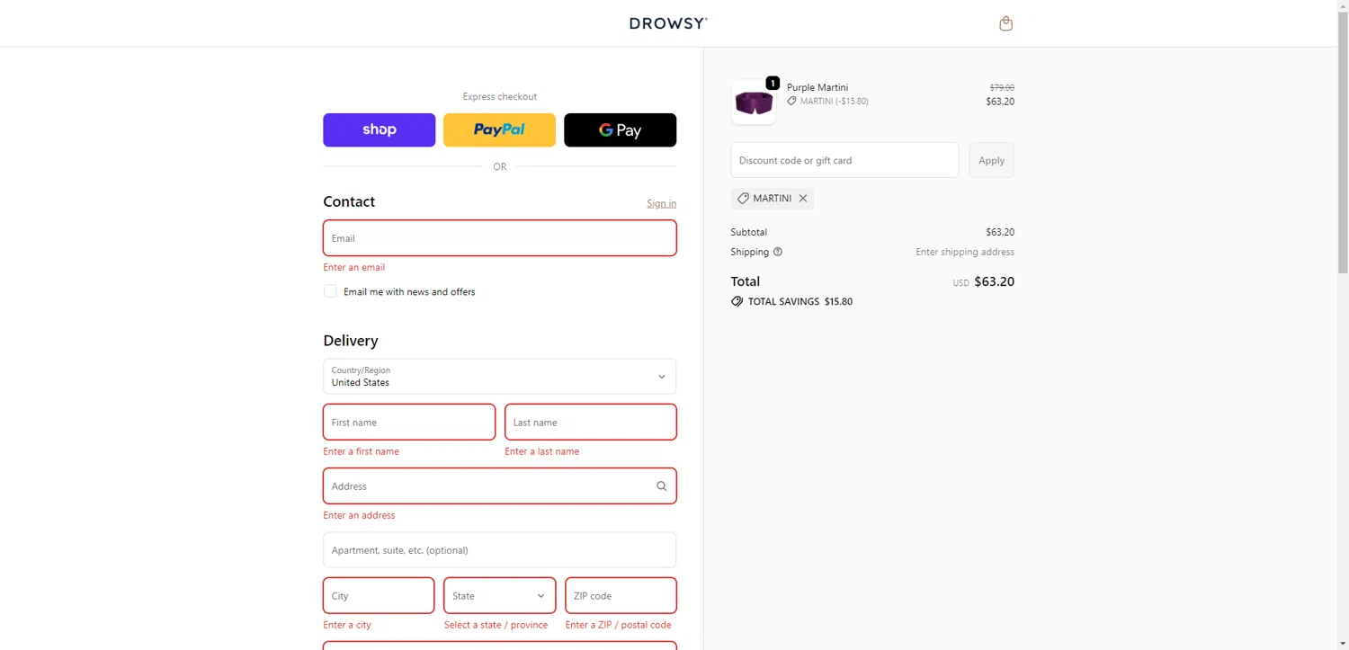Click the Purple Martini product thumbnail
The width and height of the screenshot is (1349, 650).
754,102
